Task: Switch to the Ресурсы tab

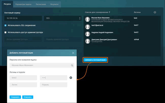Action: click(x=7, y=4)
